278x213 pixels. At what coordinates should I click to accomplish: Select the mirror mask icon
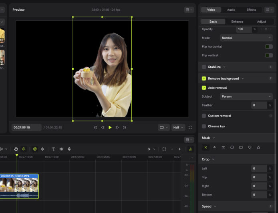coord(223,147)
